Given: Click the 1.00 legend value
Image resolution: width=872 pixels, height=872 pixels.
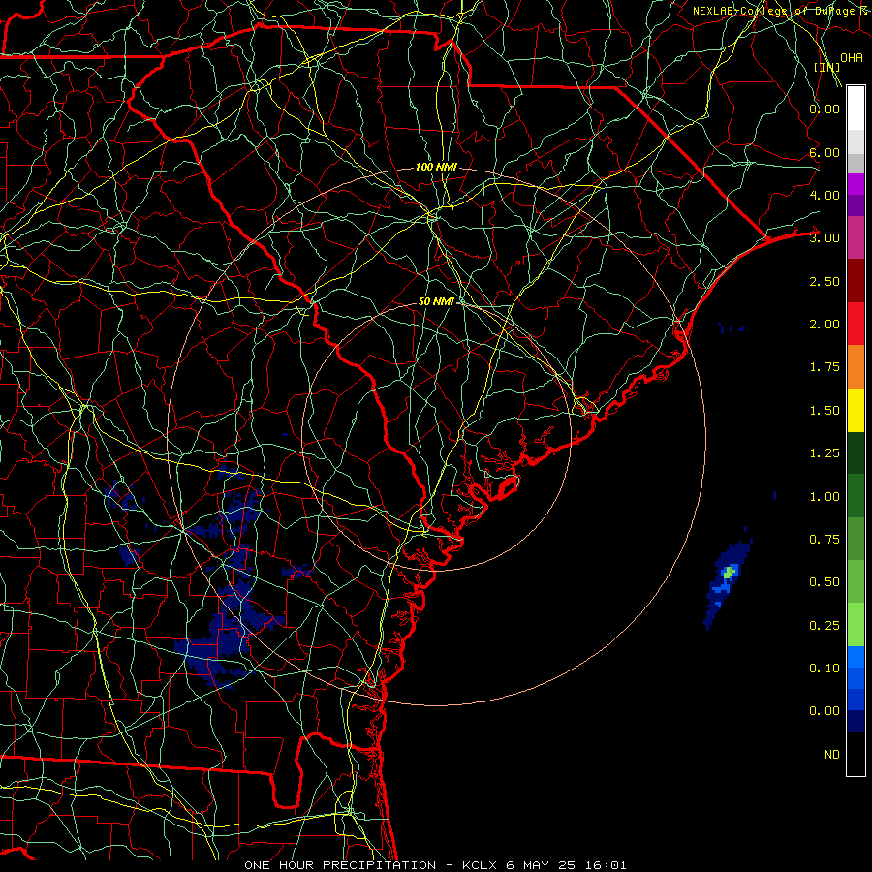Looking at the screenshot, I should coord(825,497).
